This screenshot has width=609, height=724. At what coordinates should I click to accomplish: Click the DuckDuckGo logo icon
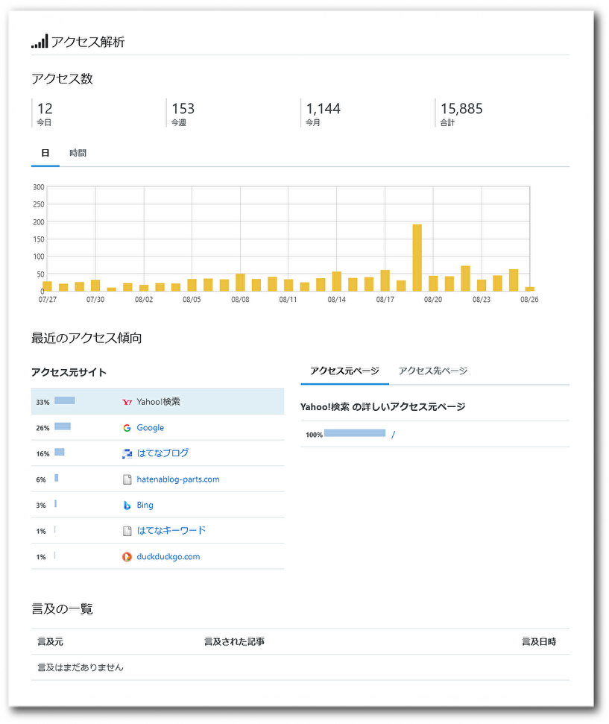pyautogui.click(x=127, y=557)
